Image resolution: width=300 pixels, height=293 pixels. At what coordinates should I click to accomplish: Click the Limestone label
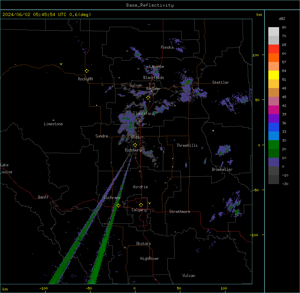(53, 124)
